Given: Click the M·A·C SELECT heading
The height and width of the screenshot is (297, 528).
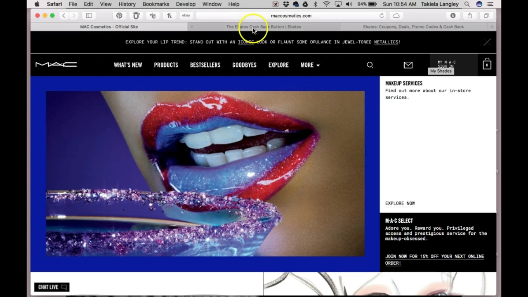Looking at the screenshot, I should (x=399, y=221).
